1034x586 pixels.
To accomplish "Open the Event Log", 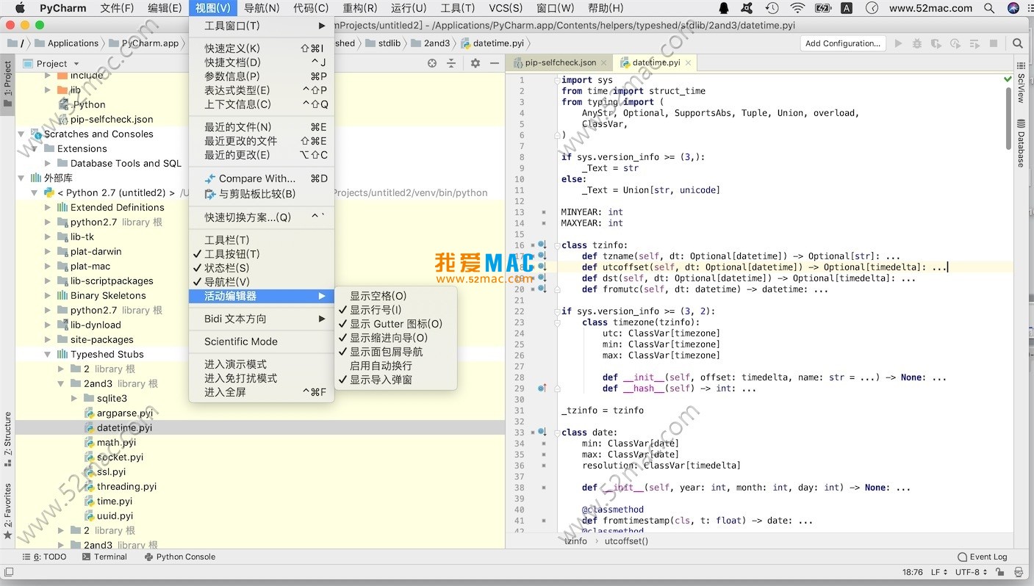I will point(983,557).
